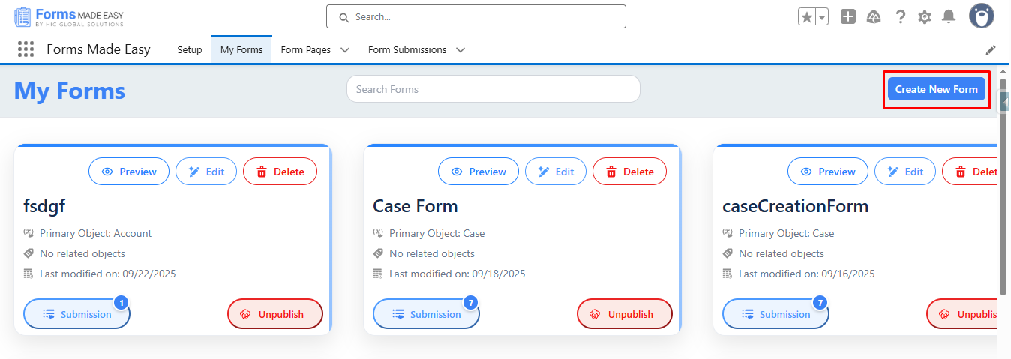Click the vertical page scrollbar
The height and width of the screenshot is (359, 1011).
coord(1003,187)
